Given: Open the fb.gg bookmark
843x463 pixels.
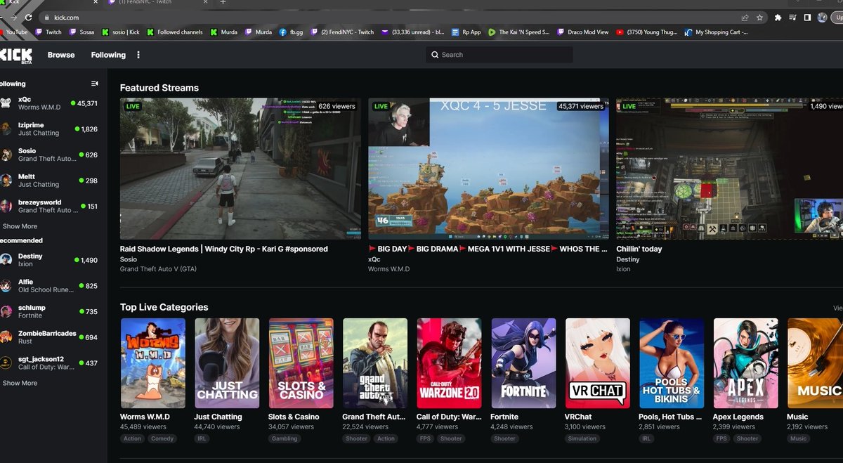Looking at the screenshot, I should 291,32.
